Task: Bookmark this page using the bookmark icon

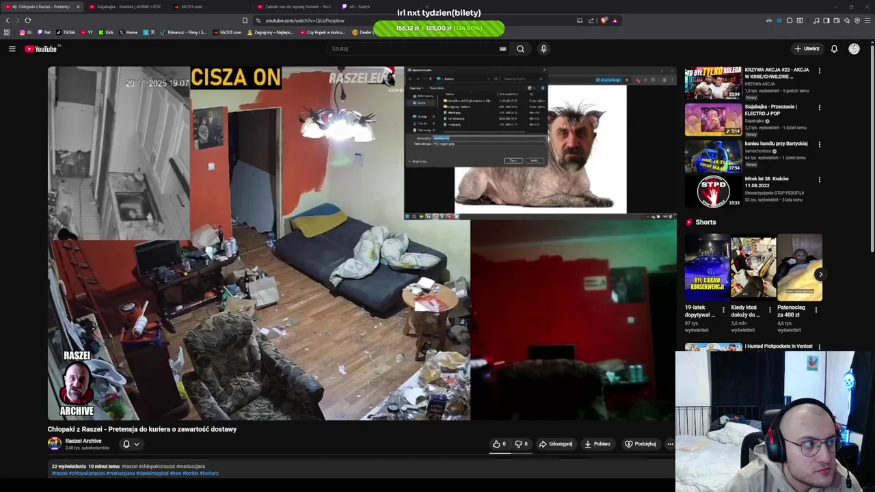Action: 245,20
